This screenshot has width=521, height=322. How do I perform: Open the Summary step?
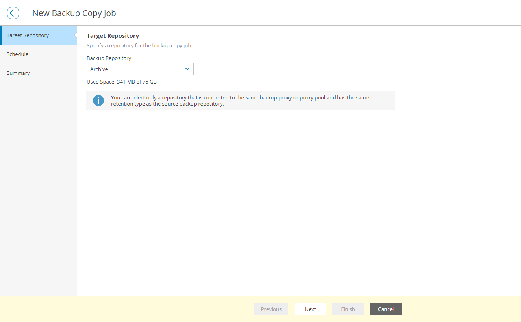39,73
